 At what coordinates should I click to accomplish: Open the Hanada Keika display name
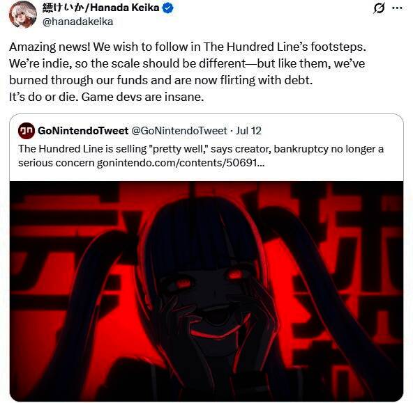point(125,8)
